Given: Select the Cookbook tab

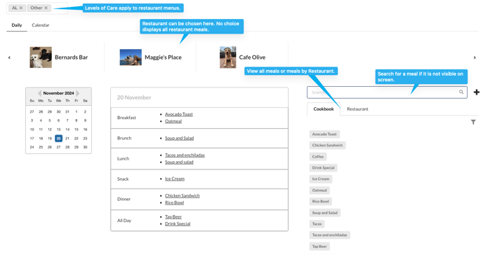Looking at the screenshot, I should (x=324, y=109).
